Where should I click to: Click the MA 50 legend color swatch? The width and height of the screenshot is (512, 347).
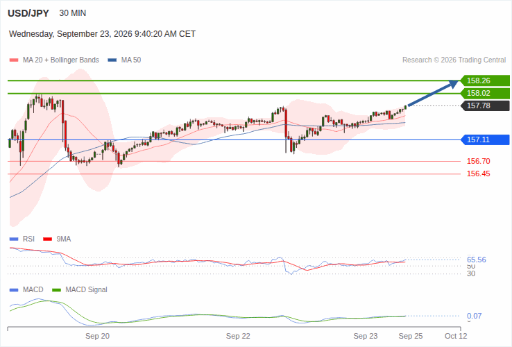click(112, 60)
